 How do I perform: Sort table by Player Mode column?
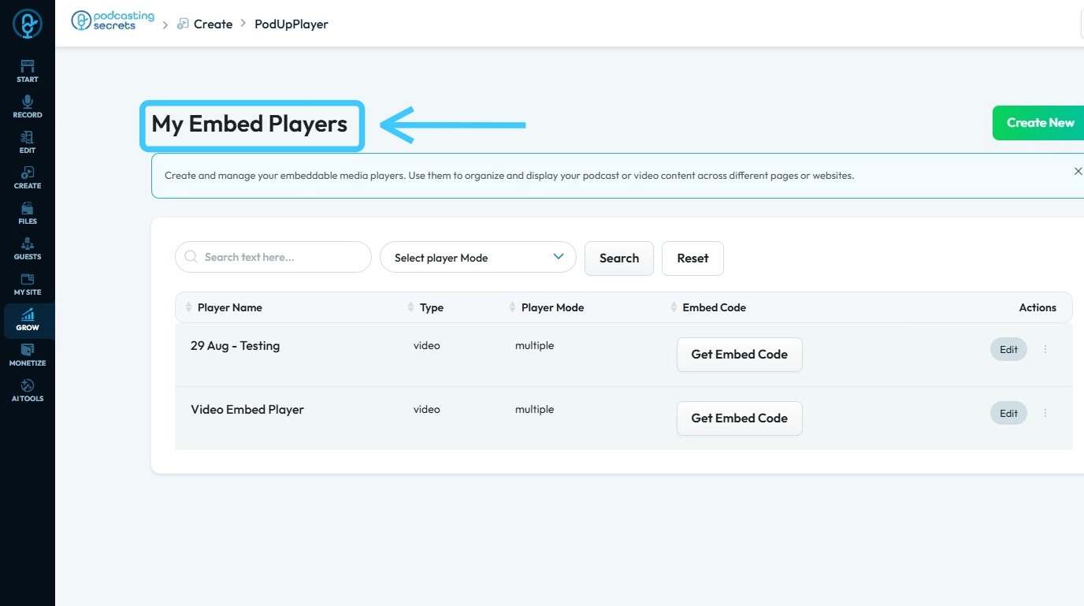pos(547,307)
